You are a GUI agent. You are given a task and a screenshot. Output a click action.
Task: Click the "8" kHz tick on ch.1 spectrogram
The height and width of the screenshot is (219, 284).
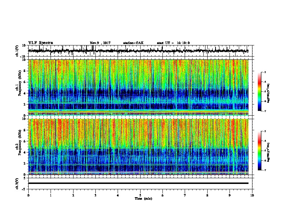(x=25, y=71)
